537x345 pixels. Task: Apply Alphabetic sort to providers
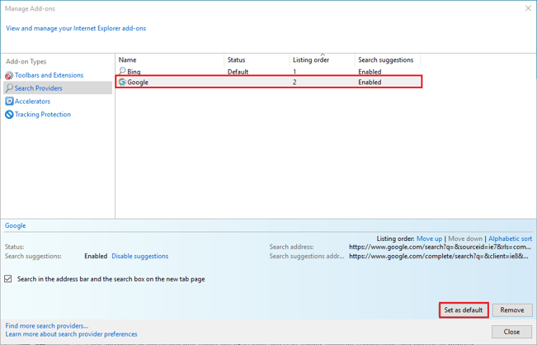510,239
